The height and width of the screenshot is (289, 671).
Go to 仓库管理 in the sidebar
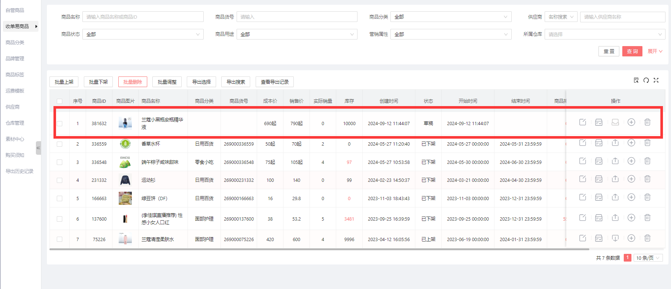tap(15, 123)
